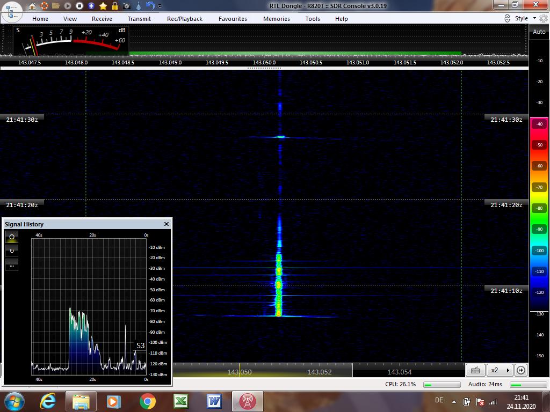Stop the radio with the stop icon
Screen dimensions: 550x412
click(x=79, y=6)
